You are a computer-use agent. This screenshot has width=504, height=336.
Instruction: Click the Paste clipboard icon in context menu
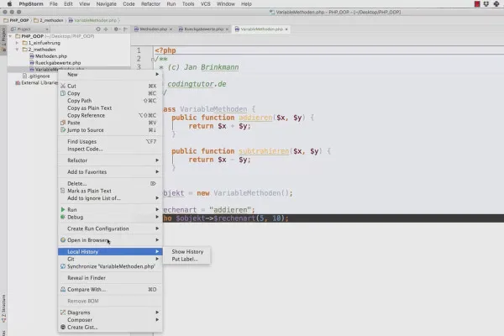click(x=62, y=123)
